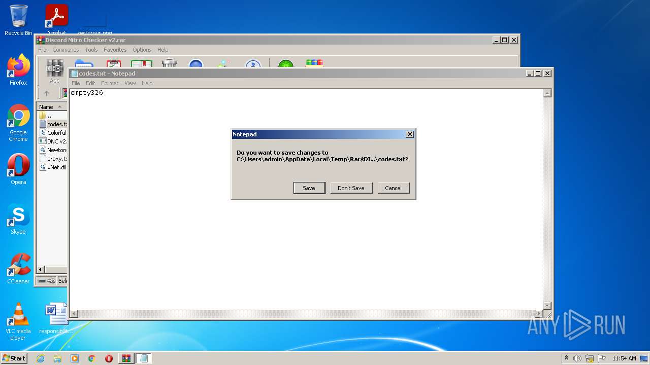650x365 pixels.
Task: Choose Don't Save in the Notepad dialog
Action: (x=351, y=188)
